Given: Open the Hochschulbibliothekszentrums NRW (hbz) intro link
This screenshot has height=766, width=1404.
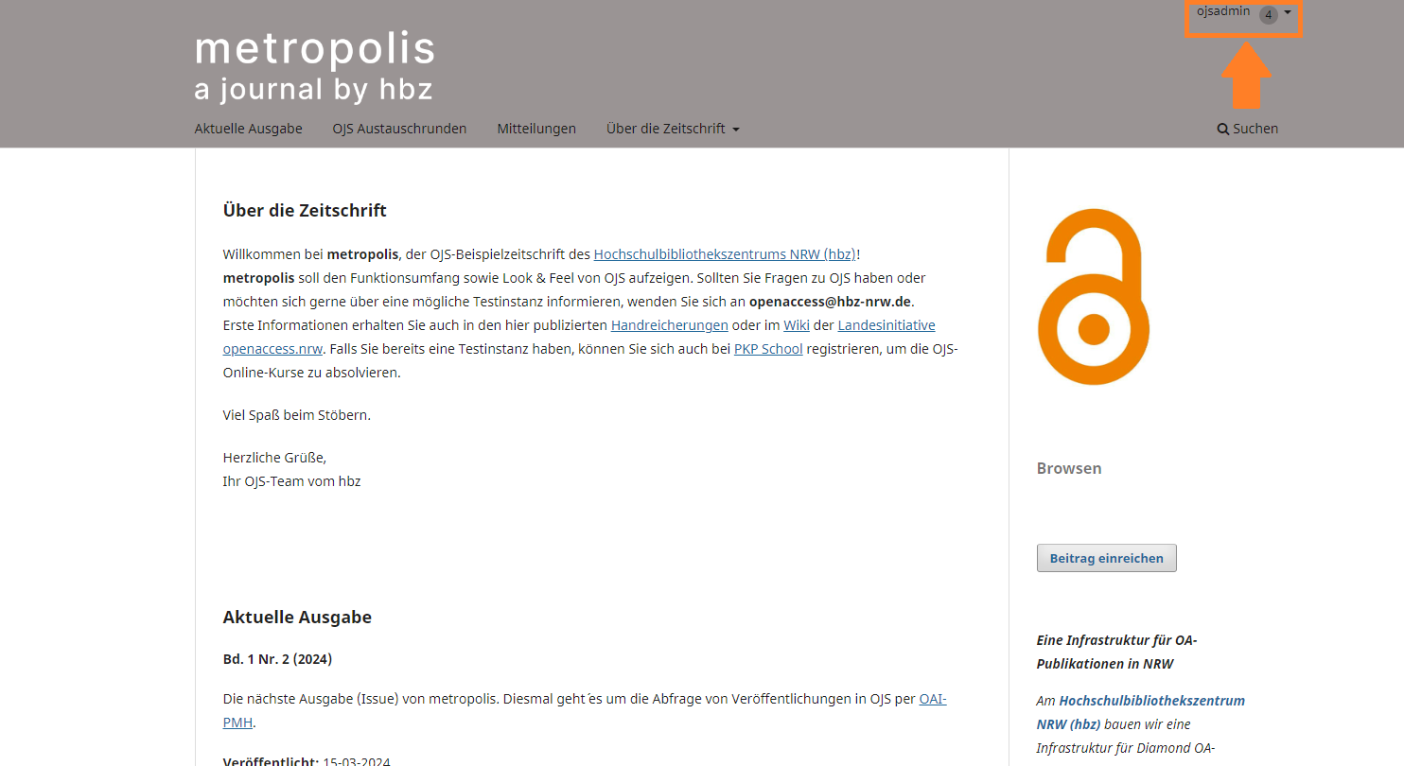Looking at the screenshot, I should click(x=724, y=254).
